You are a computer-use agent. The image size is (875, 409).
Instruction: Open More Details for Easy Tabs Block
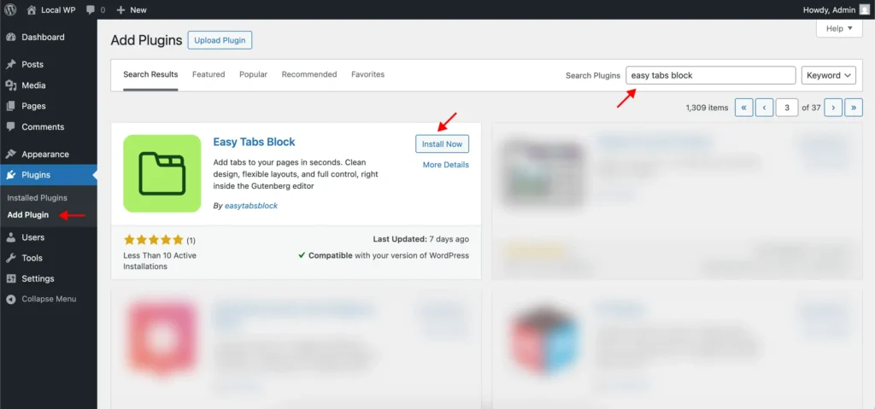tap(446, 165)
